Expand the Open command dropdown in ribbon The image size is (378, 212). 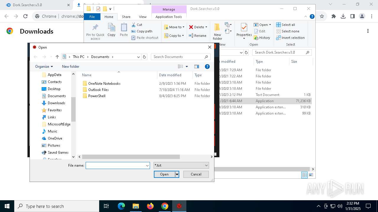(270, 25)
